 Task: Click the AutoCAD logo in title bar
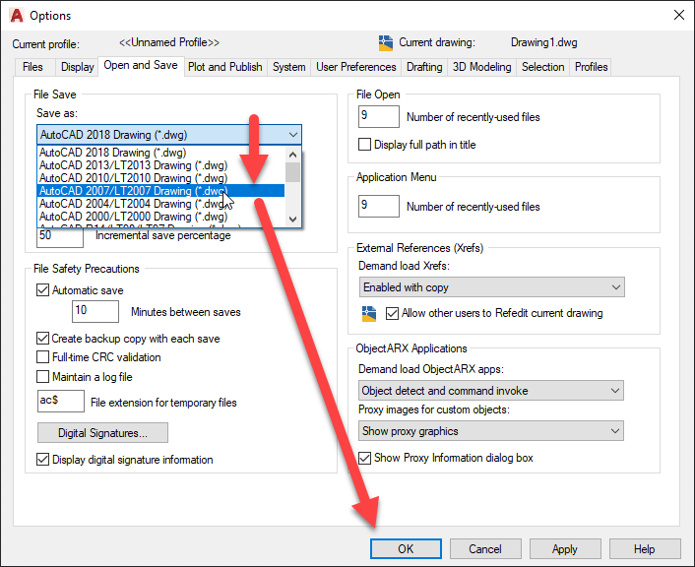coord(17,15)
